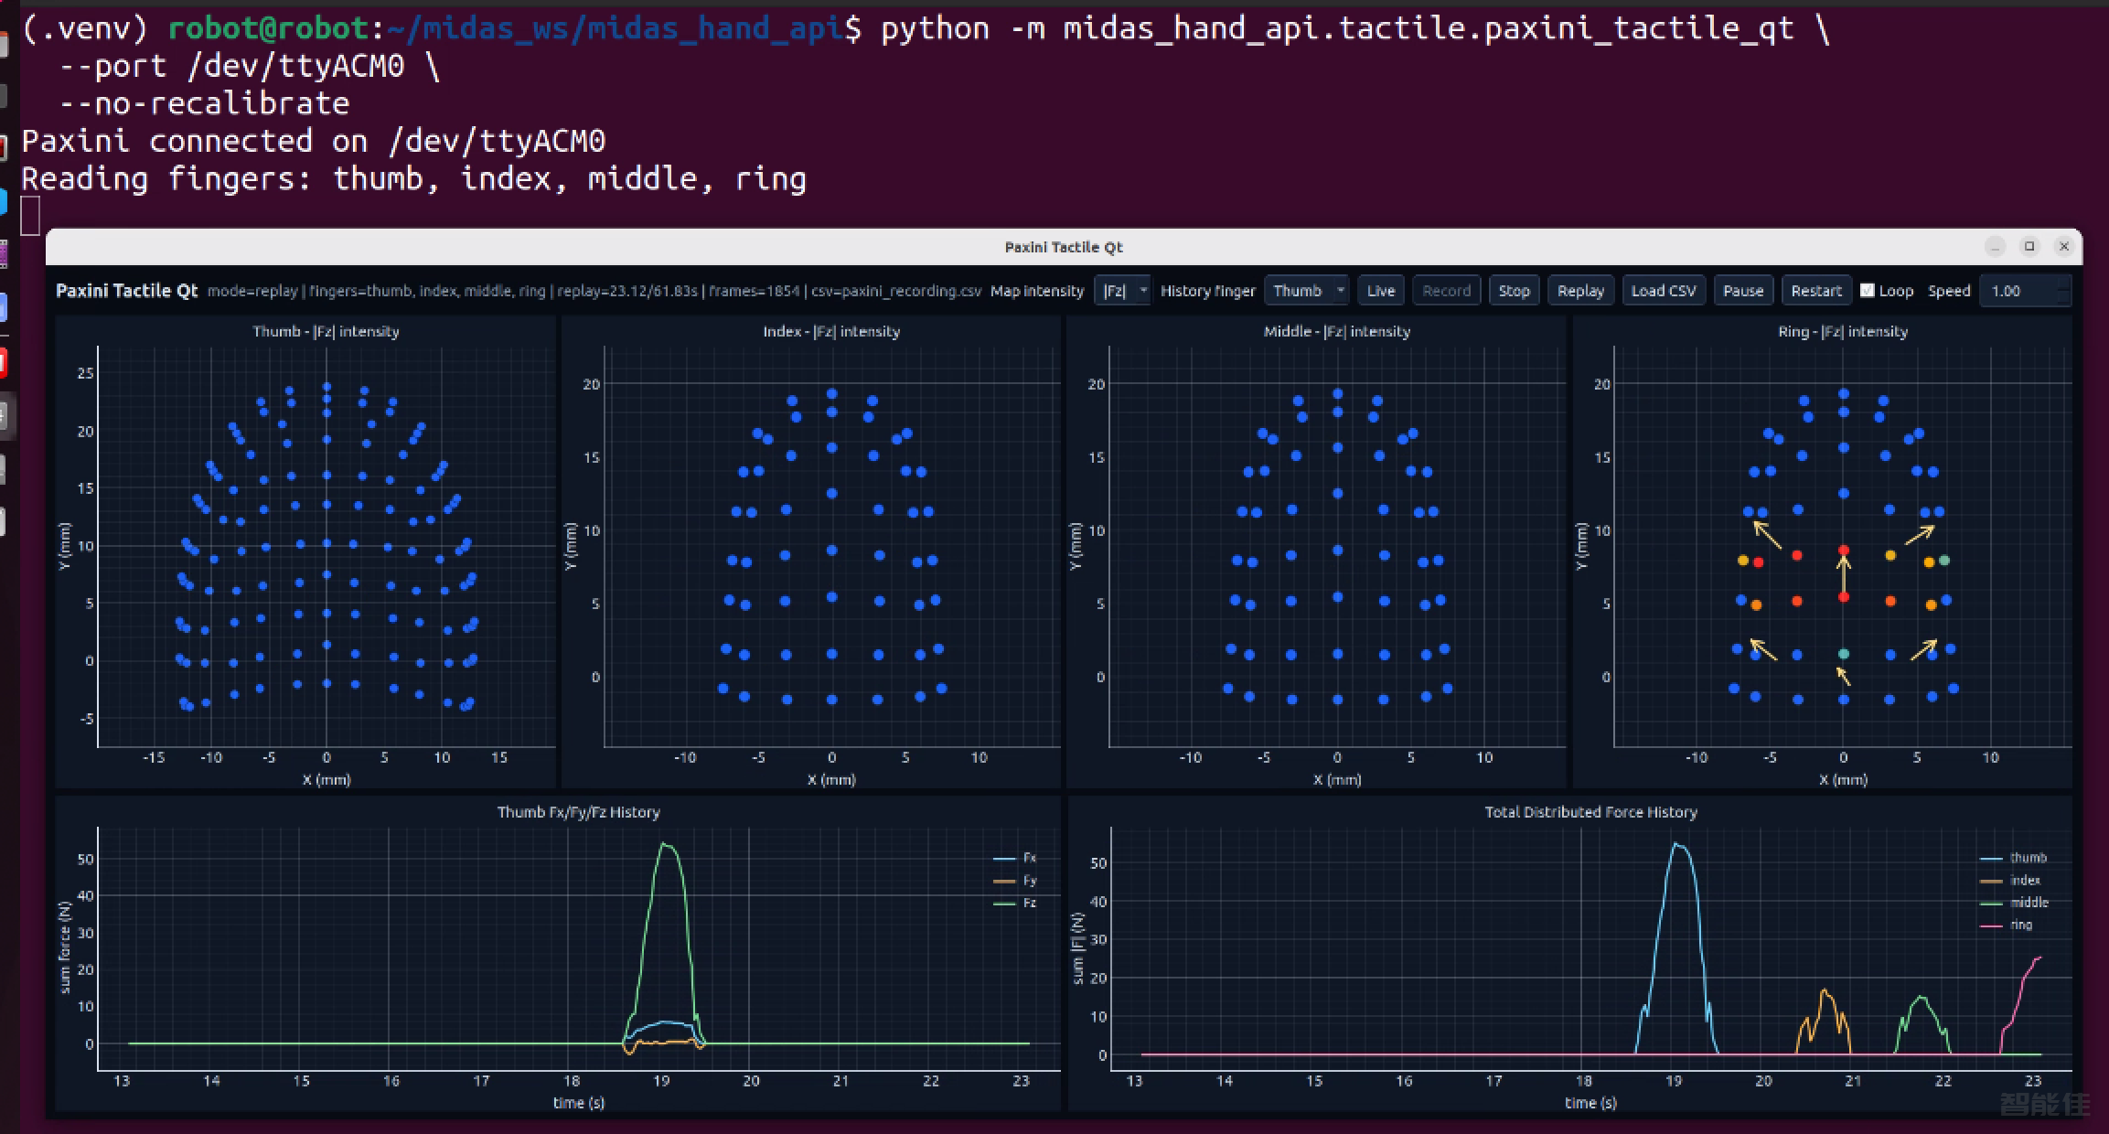Click the 'Paxini Tactile Qt' heading in the toolbar

click(127, 291)
